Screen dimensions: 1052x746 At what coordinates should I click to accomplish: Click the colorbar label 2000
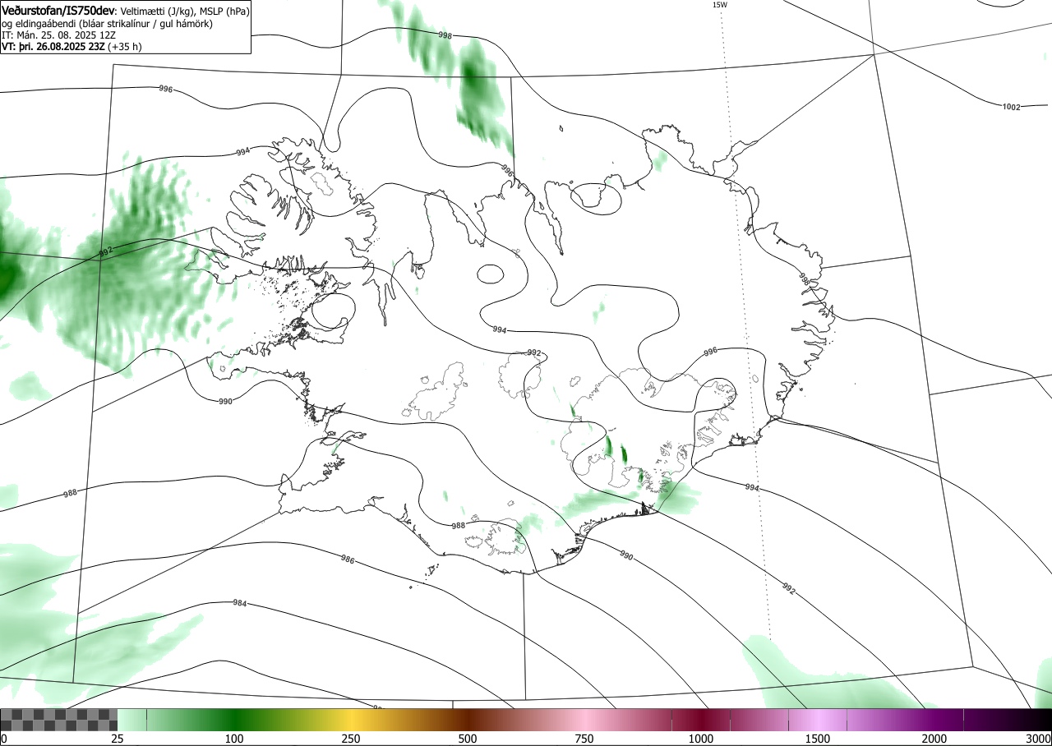(934, 739)
